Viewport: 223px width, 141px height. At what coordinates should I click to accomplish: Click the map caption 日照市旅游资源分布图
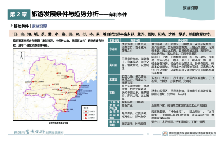(x=58, y=123)
